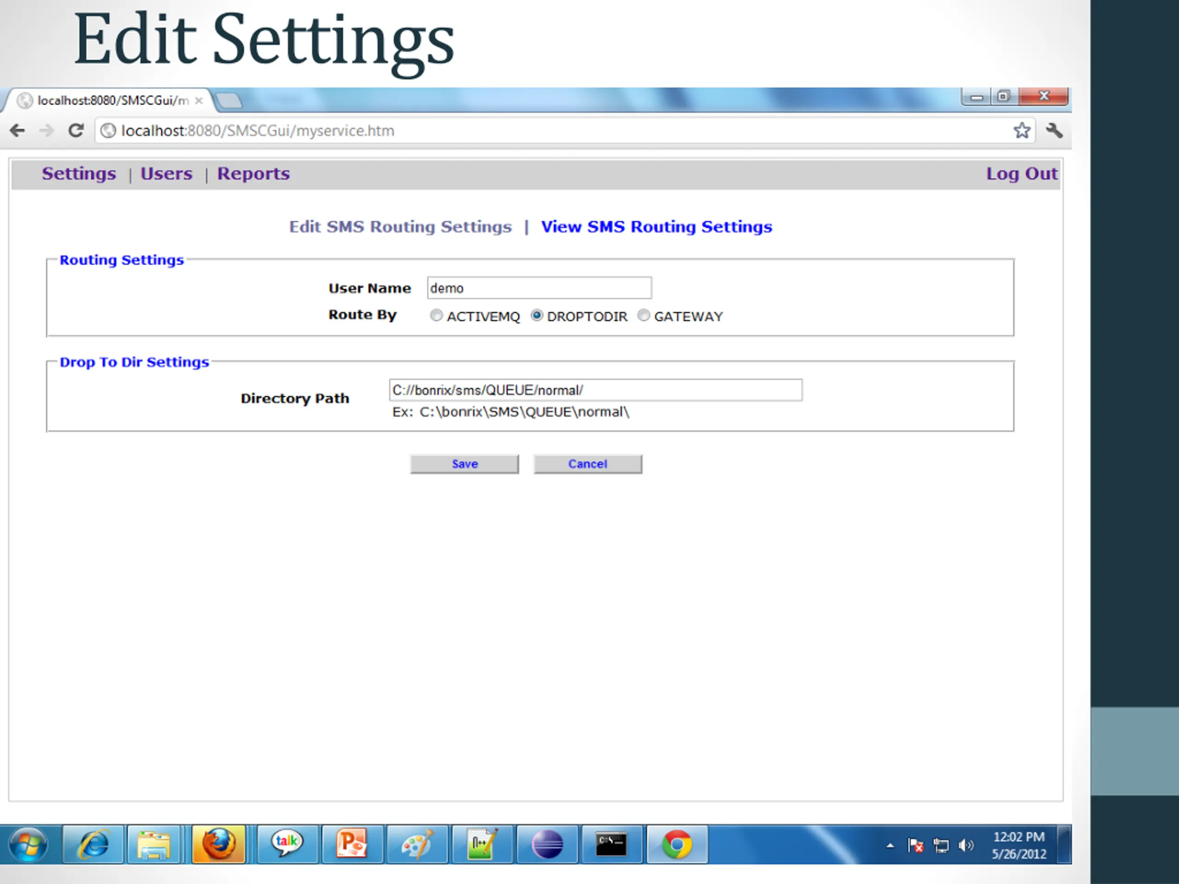Show hidden system tray icons
The image size is (1179, 884).
coord(890,846)
